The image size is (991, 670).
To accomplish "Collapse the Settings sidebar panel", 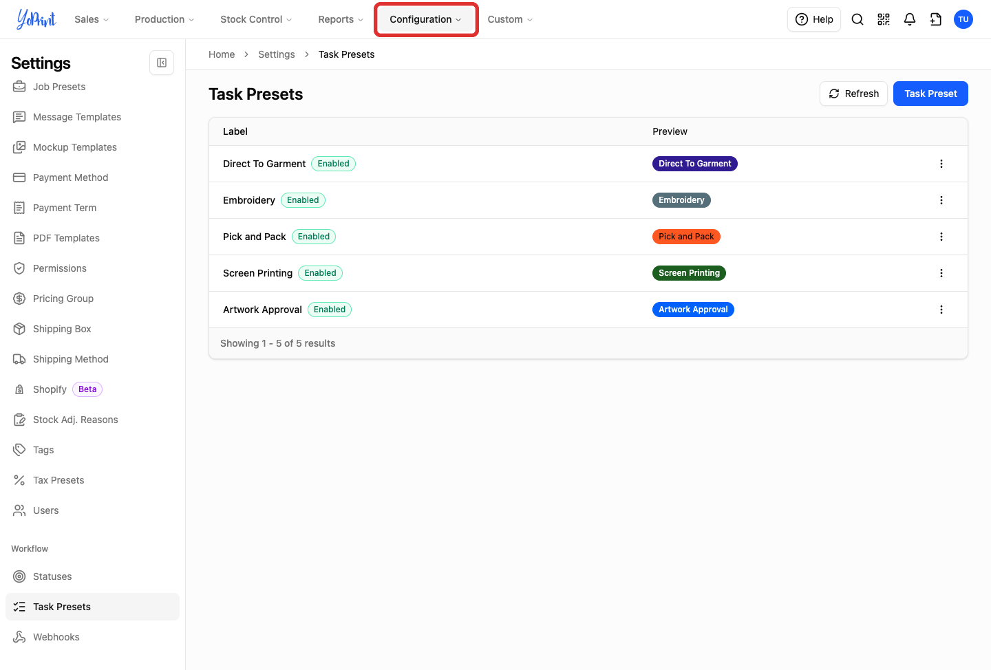I will (x=162, y=63).
